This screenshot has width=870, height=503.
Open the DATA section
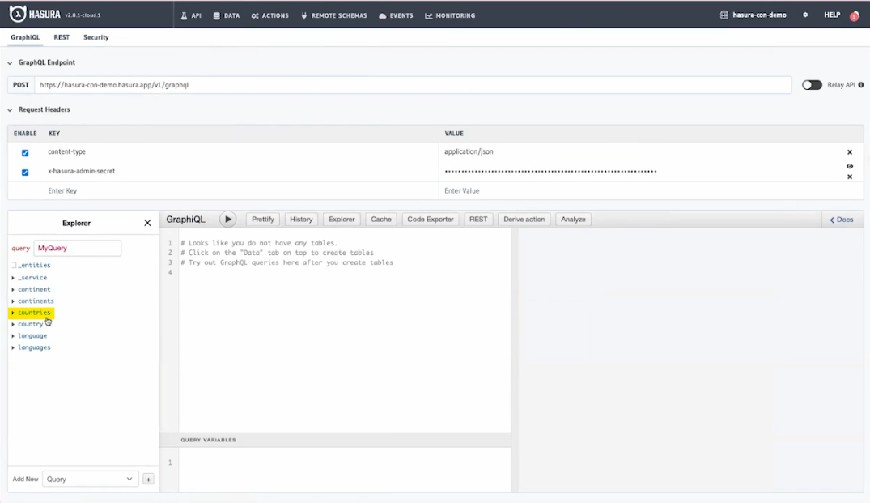click(227, 15)
